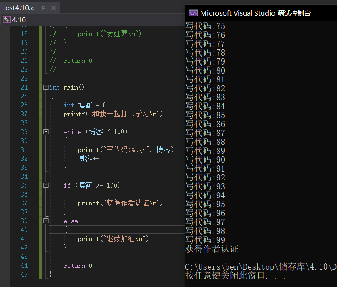The width and height of the screenshot is (337, 287).
Task: Collapse the if (博客 >= 100) block
Action: coord(45,185)
